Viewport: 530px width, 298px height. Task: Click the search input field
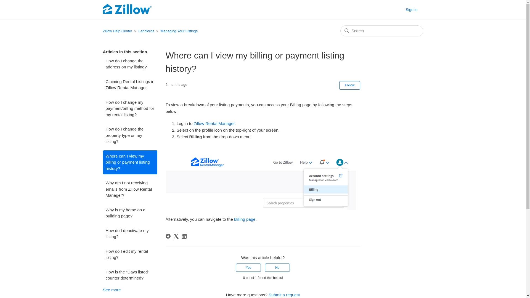381,31
